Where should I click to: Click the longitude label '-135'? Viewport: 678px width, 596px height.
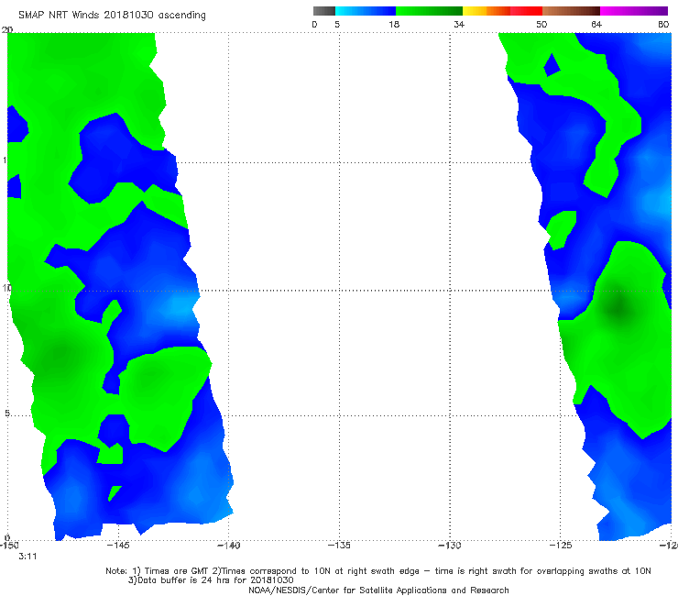click(339, 546)
